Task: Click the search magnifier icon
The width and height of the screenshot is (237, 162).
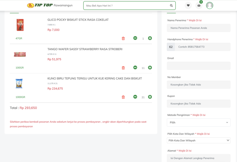Action: 171,5
